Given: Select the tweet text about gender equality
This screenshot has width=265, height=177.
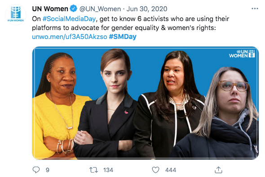Looking at the screenshot, I should (x=130, y=23).
